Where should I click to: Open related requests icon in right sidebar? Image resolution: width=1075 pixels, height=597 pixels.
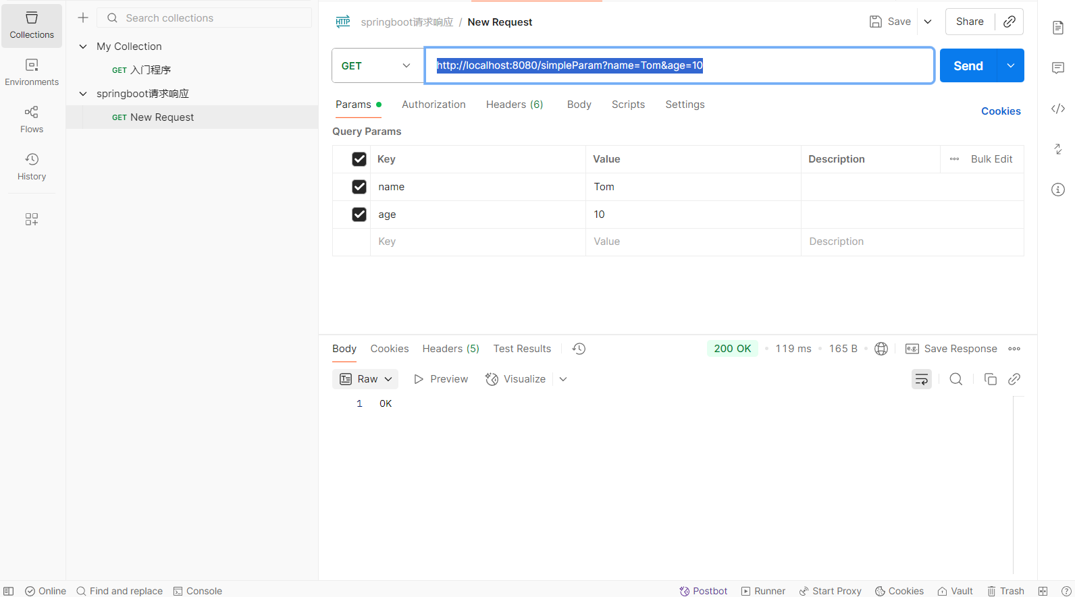(1058, 149)
